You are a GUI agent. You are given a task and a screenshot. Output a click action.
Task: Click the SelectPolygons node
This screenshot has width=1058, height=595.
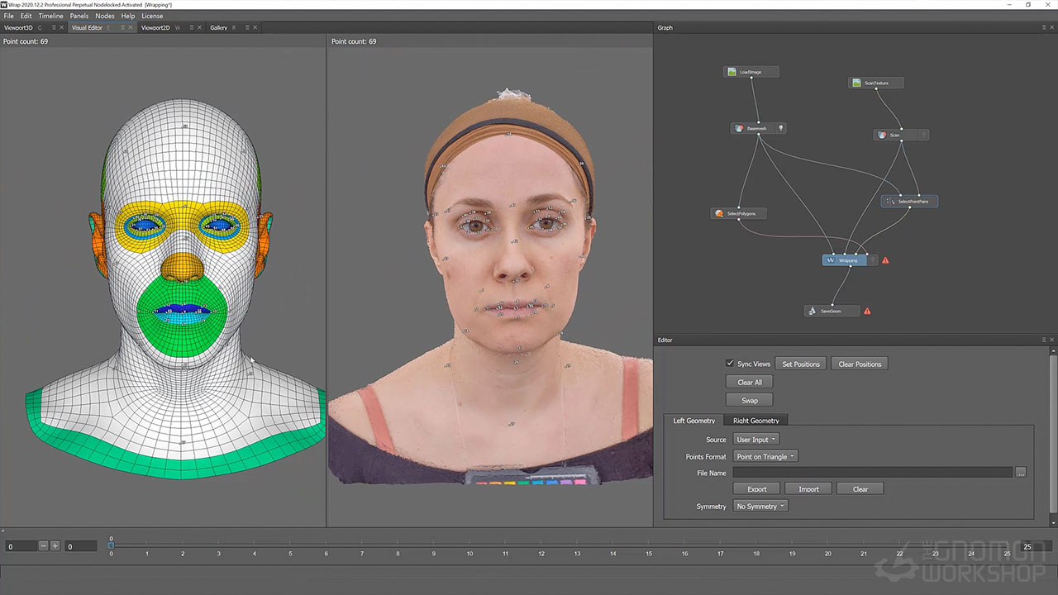pyautogui.click(x=739, y=213)
